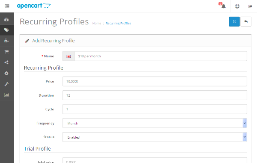Open Recurring Profiles breadcrumb link
Screen dimensions: 257x163
click(118, 24)
